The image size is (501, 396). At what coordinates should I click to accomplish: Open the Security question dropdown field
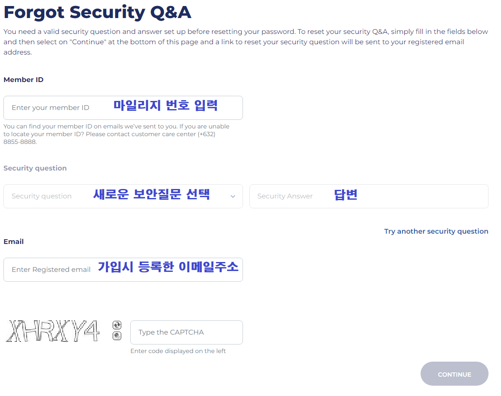coord(123,196)
